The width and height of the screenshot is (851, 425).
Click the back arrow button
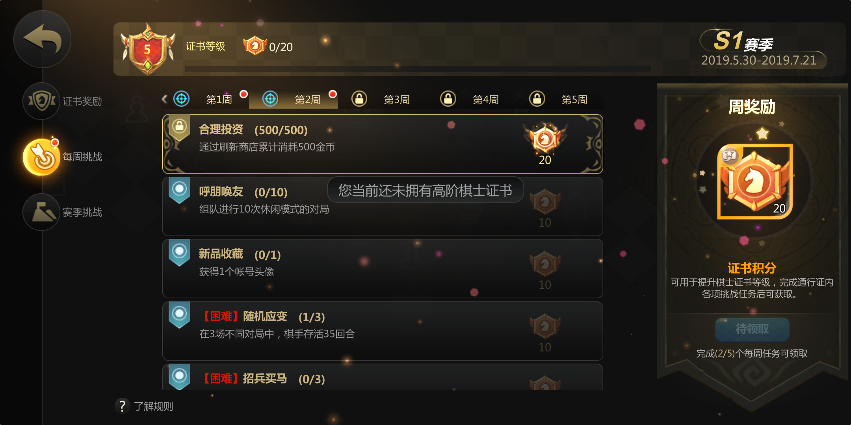click(x=42, y=39)
